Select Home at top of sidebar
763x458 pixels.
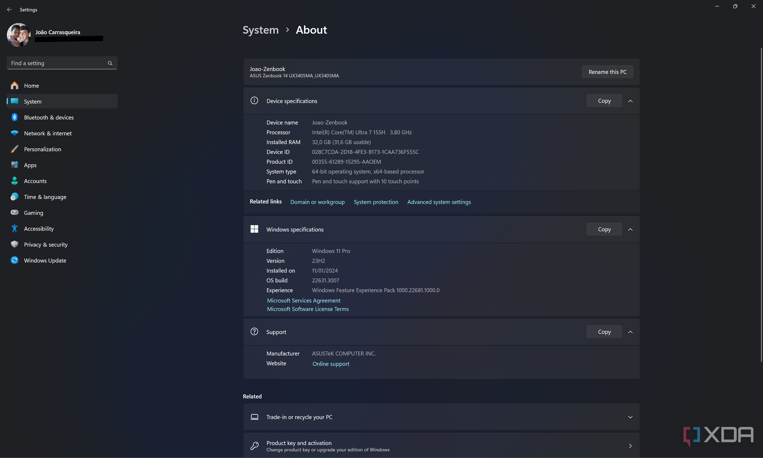(31, 86)
